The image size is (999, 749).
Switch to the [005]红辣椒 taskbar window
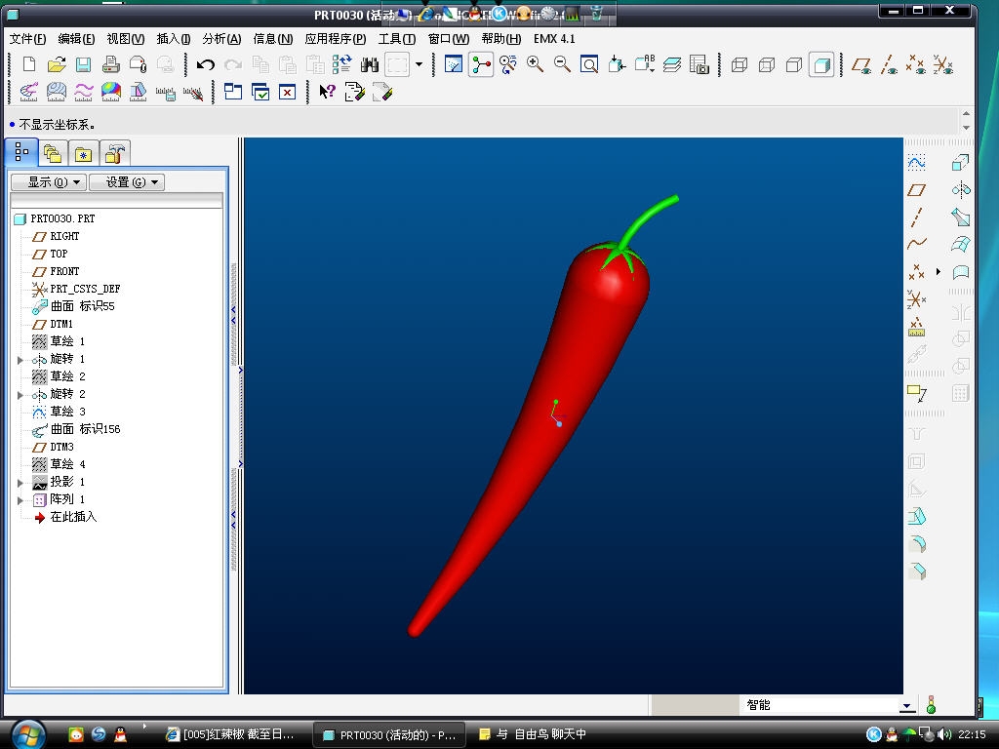232,734
